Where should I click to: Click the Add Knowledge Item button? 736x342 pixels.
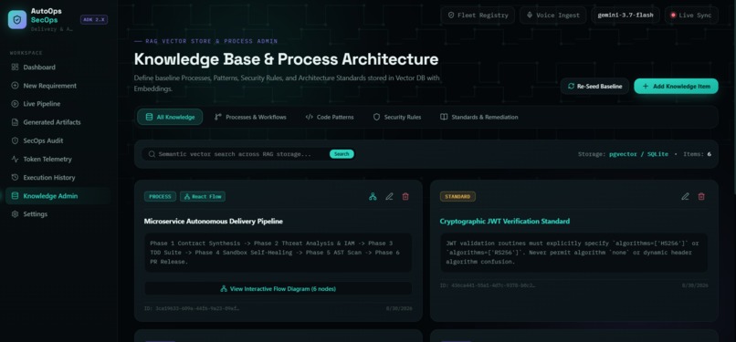tap(676, 87)
